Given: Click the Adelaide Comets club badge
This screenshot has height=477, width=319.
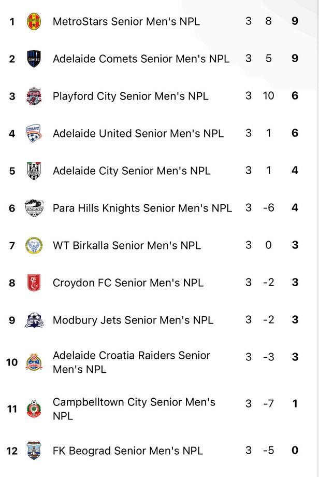Looking at the screenshot, I should (34, 59).
